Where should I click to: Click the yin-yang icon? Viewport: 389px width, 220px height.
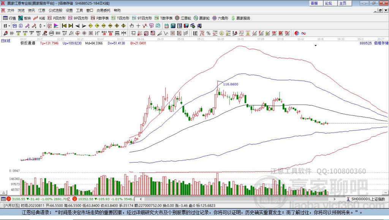(x=297, y=33)
